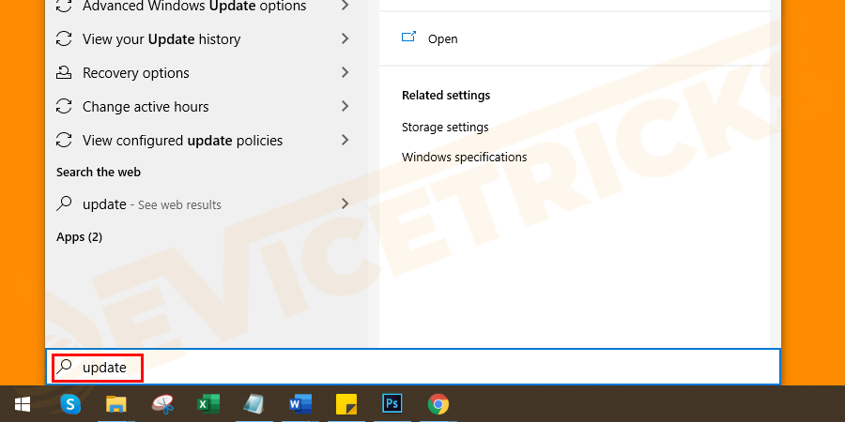
Task: Click the web search magnifier beside update
Action: (x=64, y=203)
